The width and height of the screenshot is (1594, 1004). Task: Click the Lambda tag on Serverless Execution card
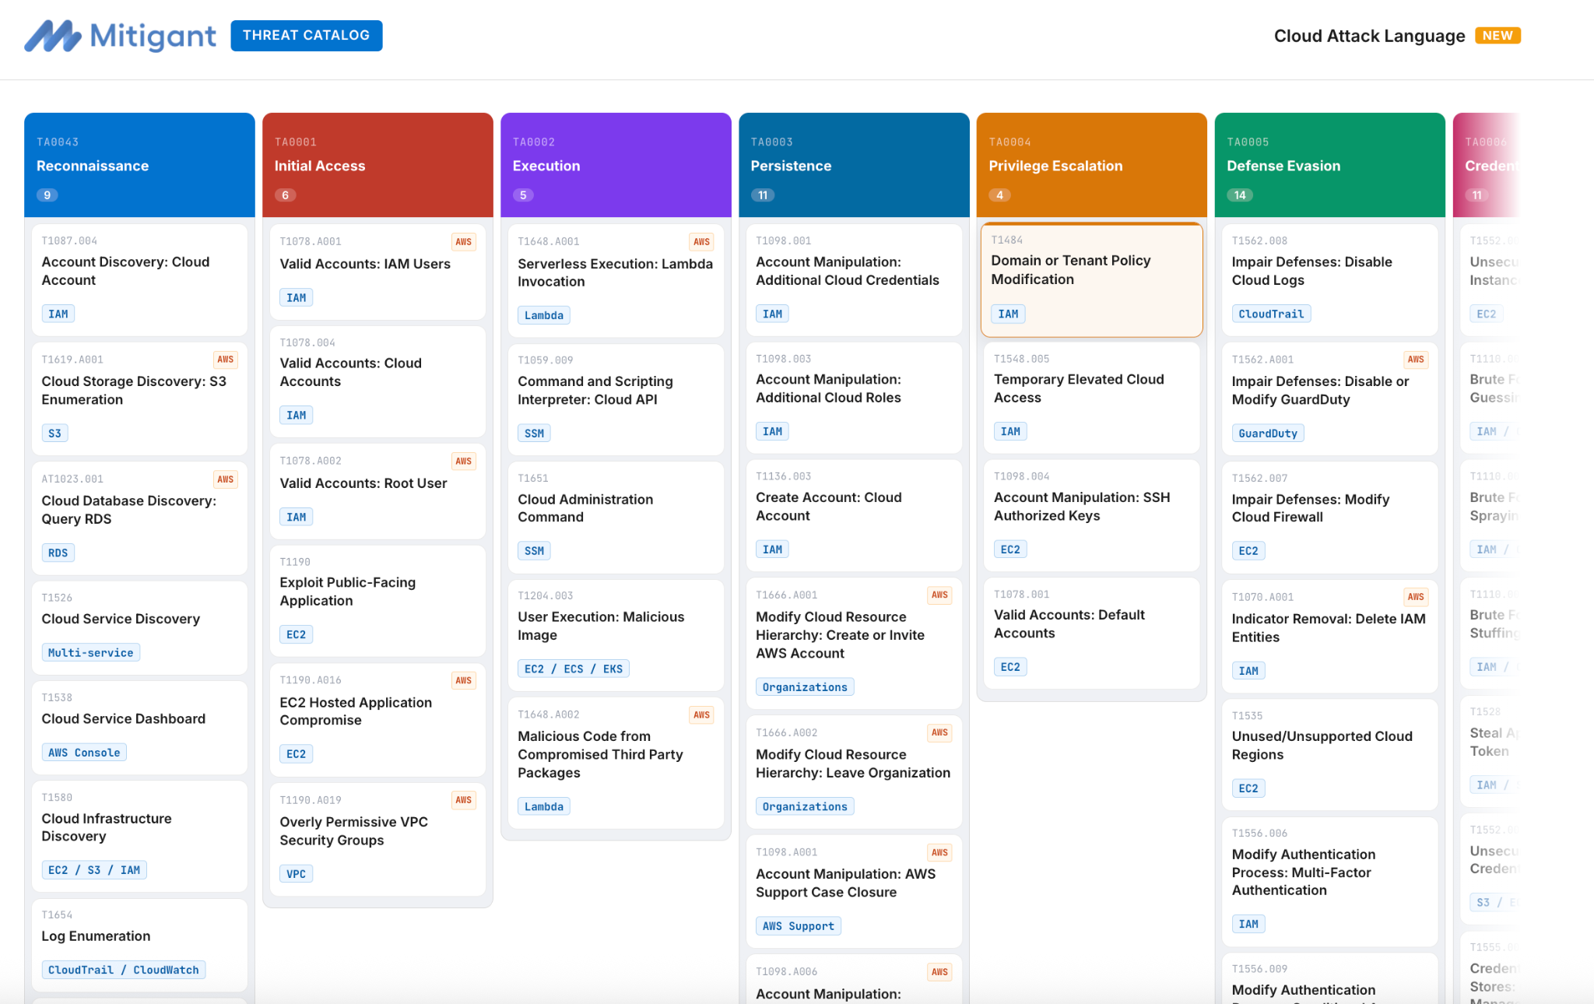coord(543,315)
